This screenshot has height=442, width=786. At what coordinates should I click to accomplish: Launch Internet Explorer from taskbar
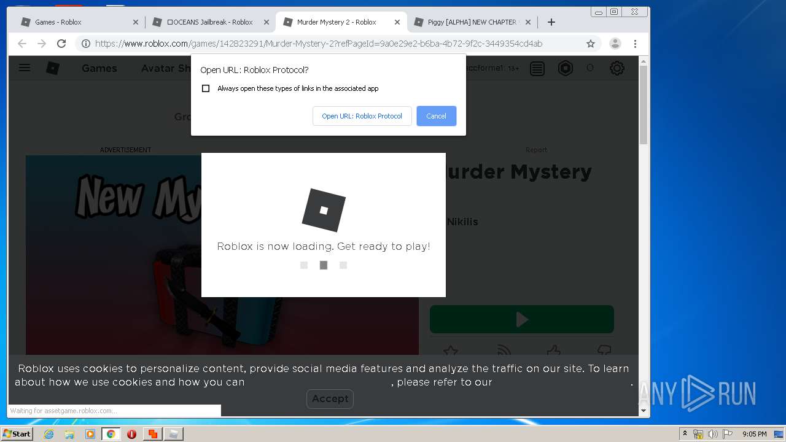point(49,434)
